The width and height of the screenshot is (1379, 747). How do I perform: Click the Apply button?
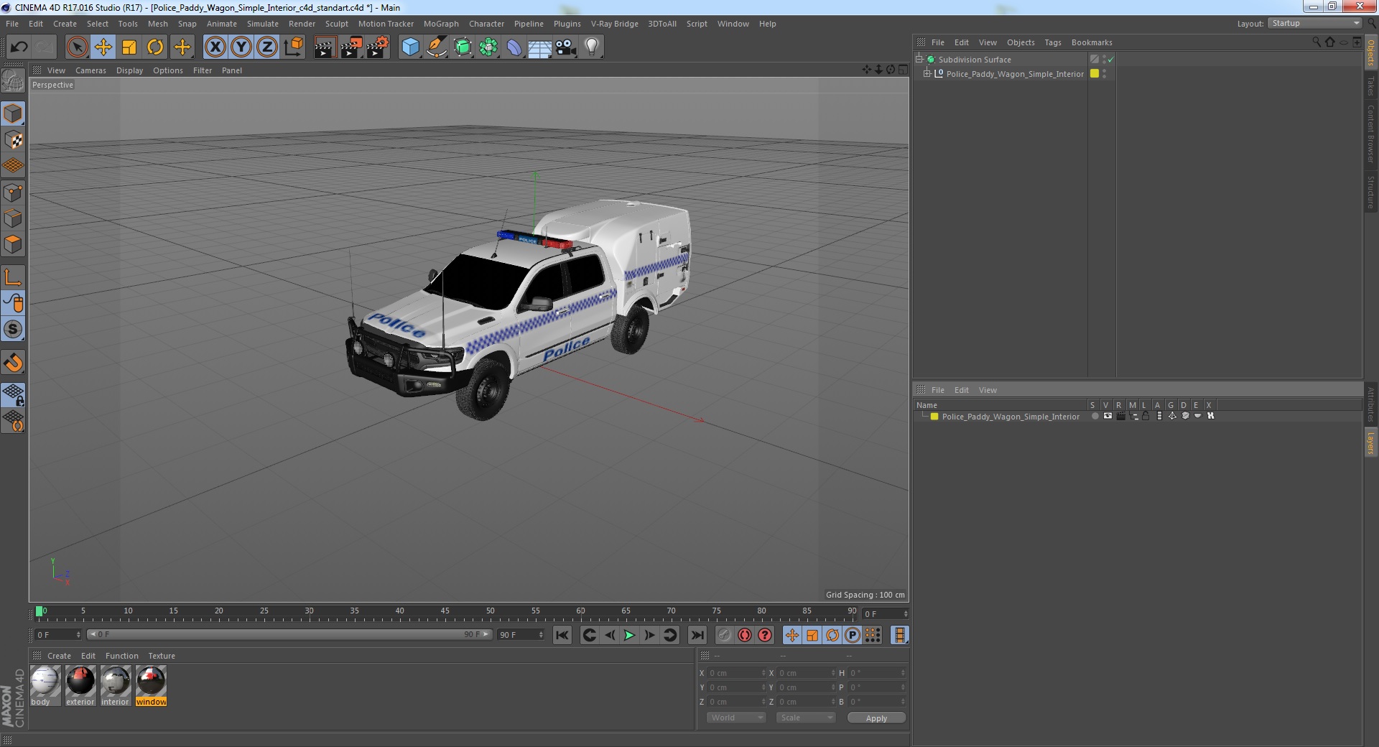click(x=876, y=718)
